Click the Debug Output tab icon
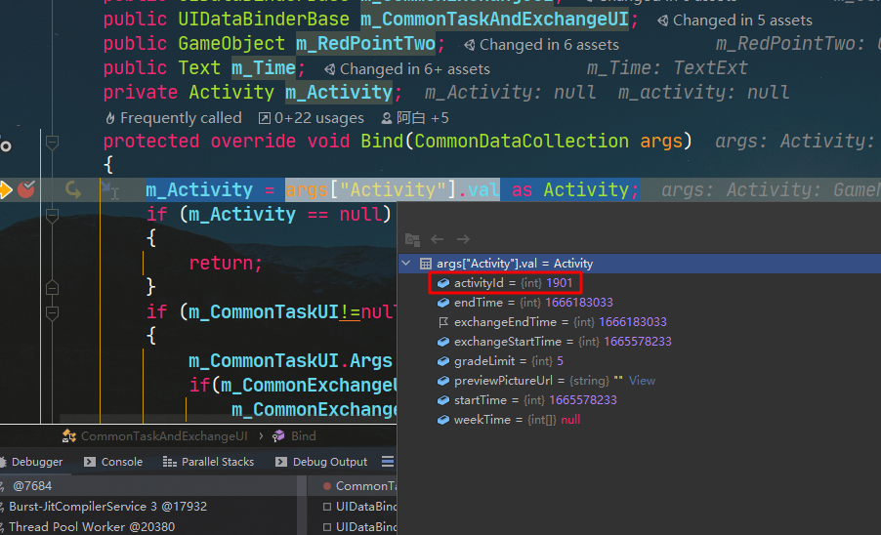This screenshot has height=535, width=881. click(x=281, y=462)
